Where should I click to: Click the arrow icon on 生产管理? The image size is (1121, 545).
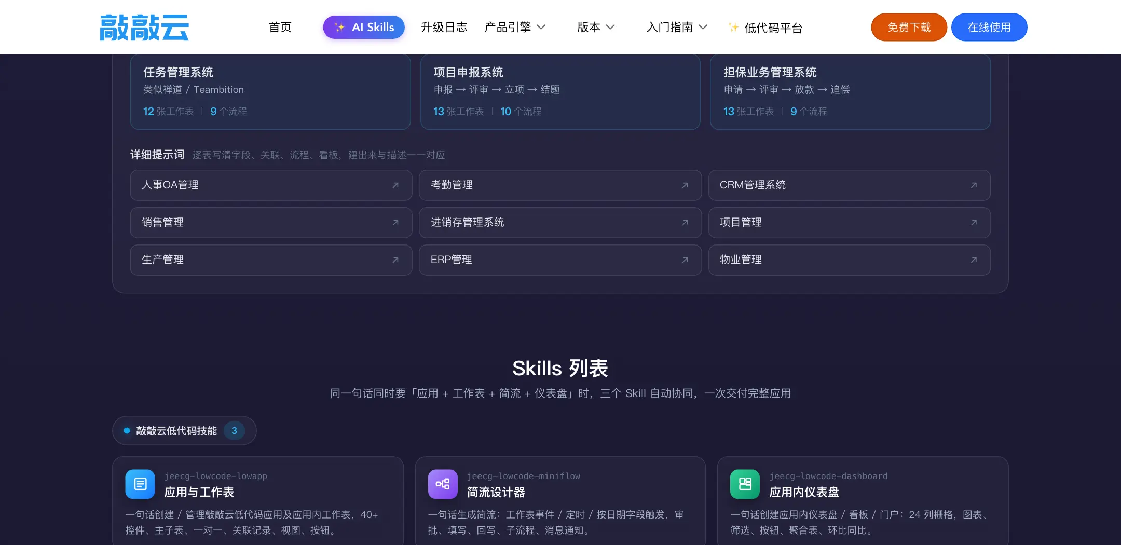point(395,260)
